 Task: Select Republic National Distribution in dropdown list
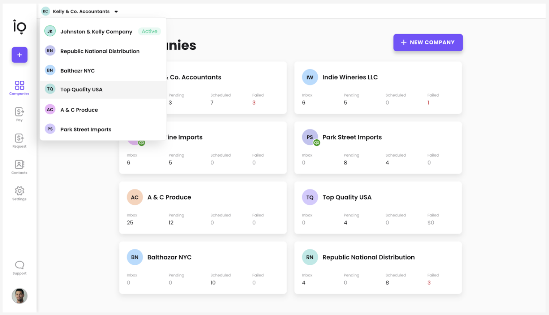point(103,51)
